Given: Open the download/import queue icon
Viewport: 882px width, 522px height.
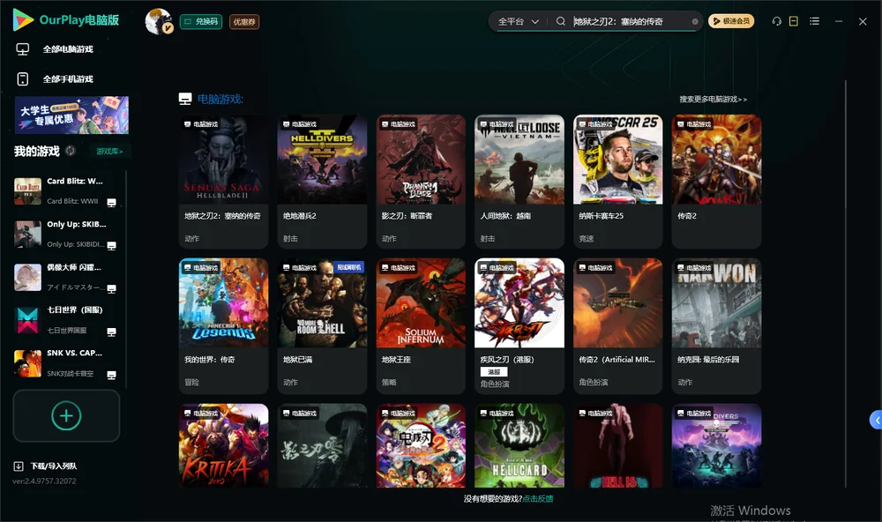Looking at the screenshot, I should coord(19,466).
